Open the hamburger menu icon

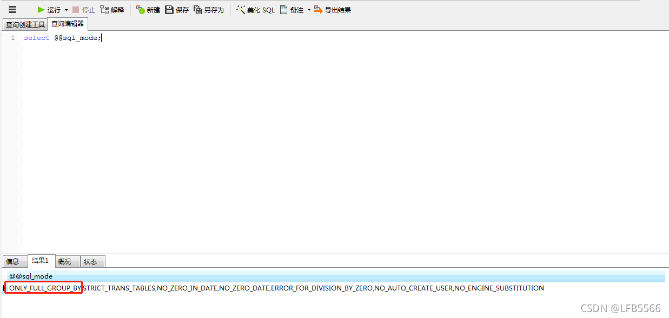pos(12,9)
